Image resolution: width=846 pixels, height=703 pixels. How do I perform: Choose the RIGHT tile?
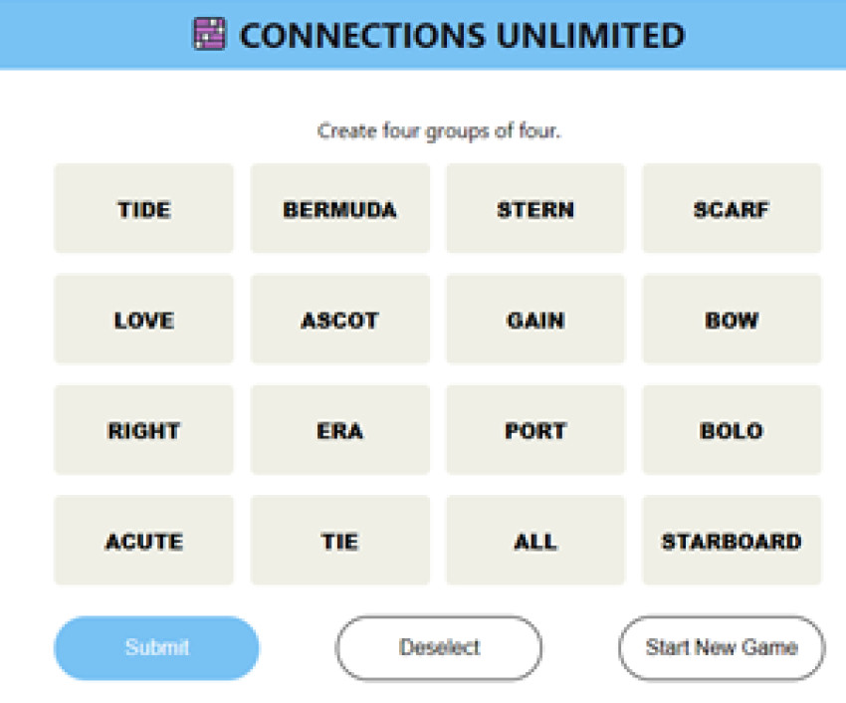coord(143,430)
